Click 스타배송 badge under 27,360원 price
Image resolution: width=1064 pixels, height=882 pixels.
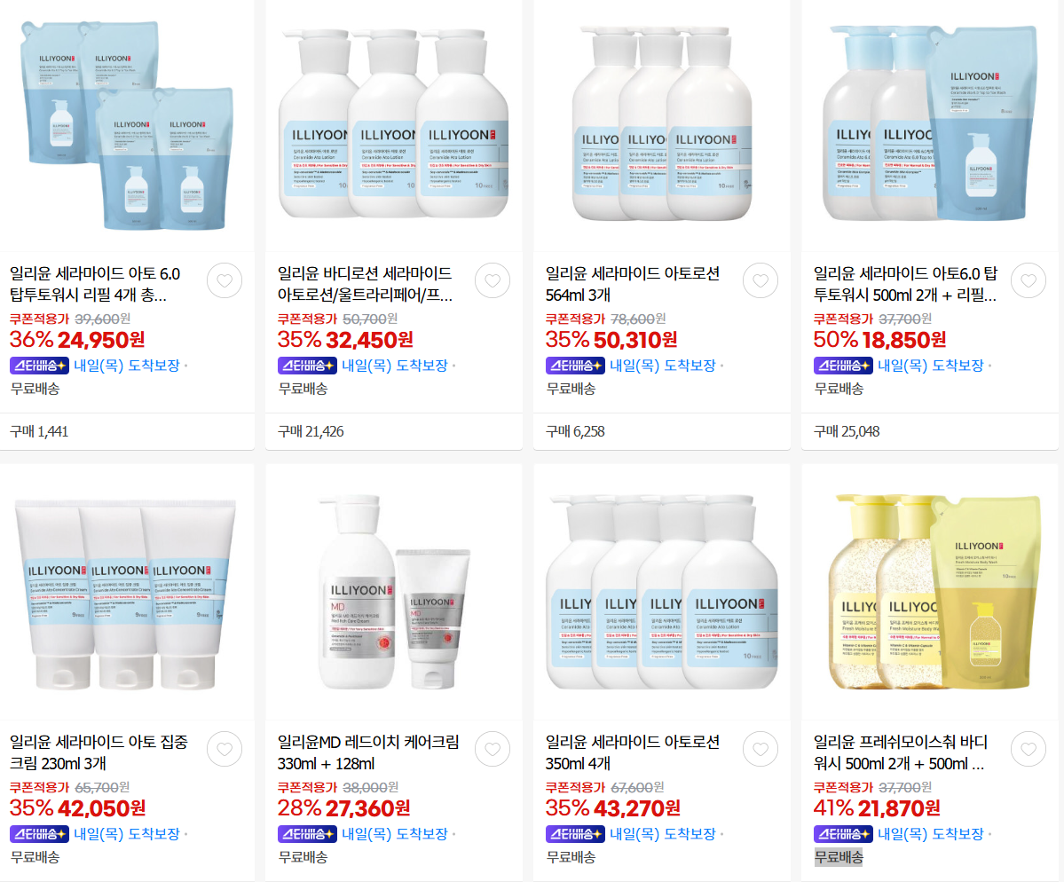coord(307,834)
